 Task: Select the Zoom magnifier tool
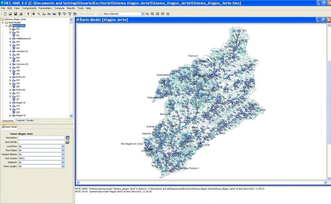39,14
